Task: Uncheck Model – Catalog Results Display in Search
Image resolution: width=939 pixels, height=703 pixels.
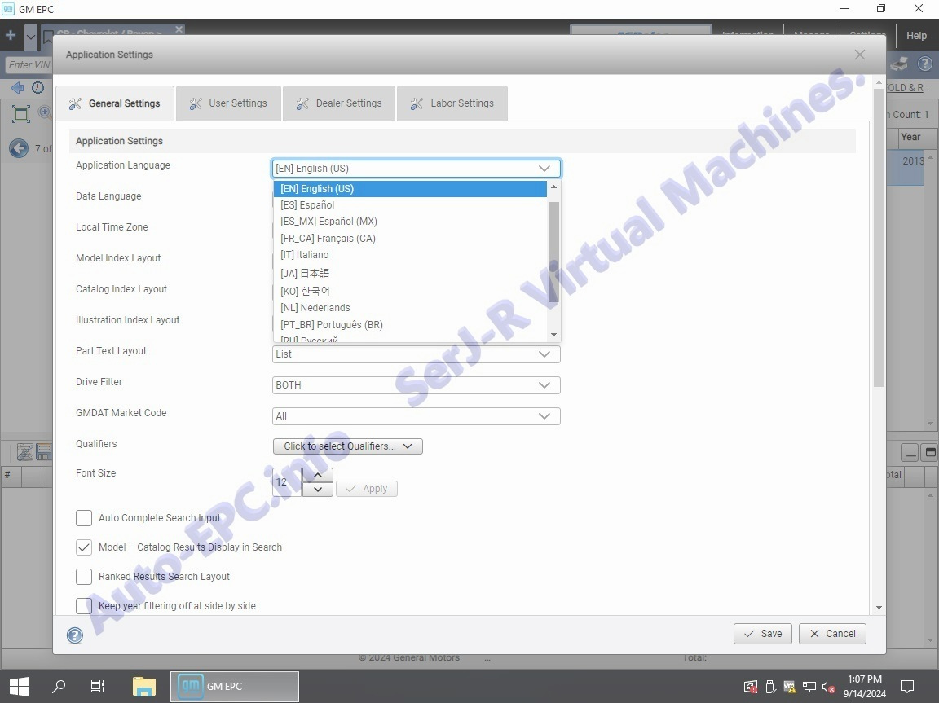Action: point(84,547)
